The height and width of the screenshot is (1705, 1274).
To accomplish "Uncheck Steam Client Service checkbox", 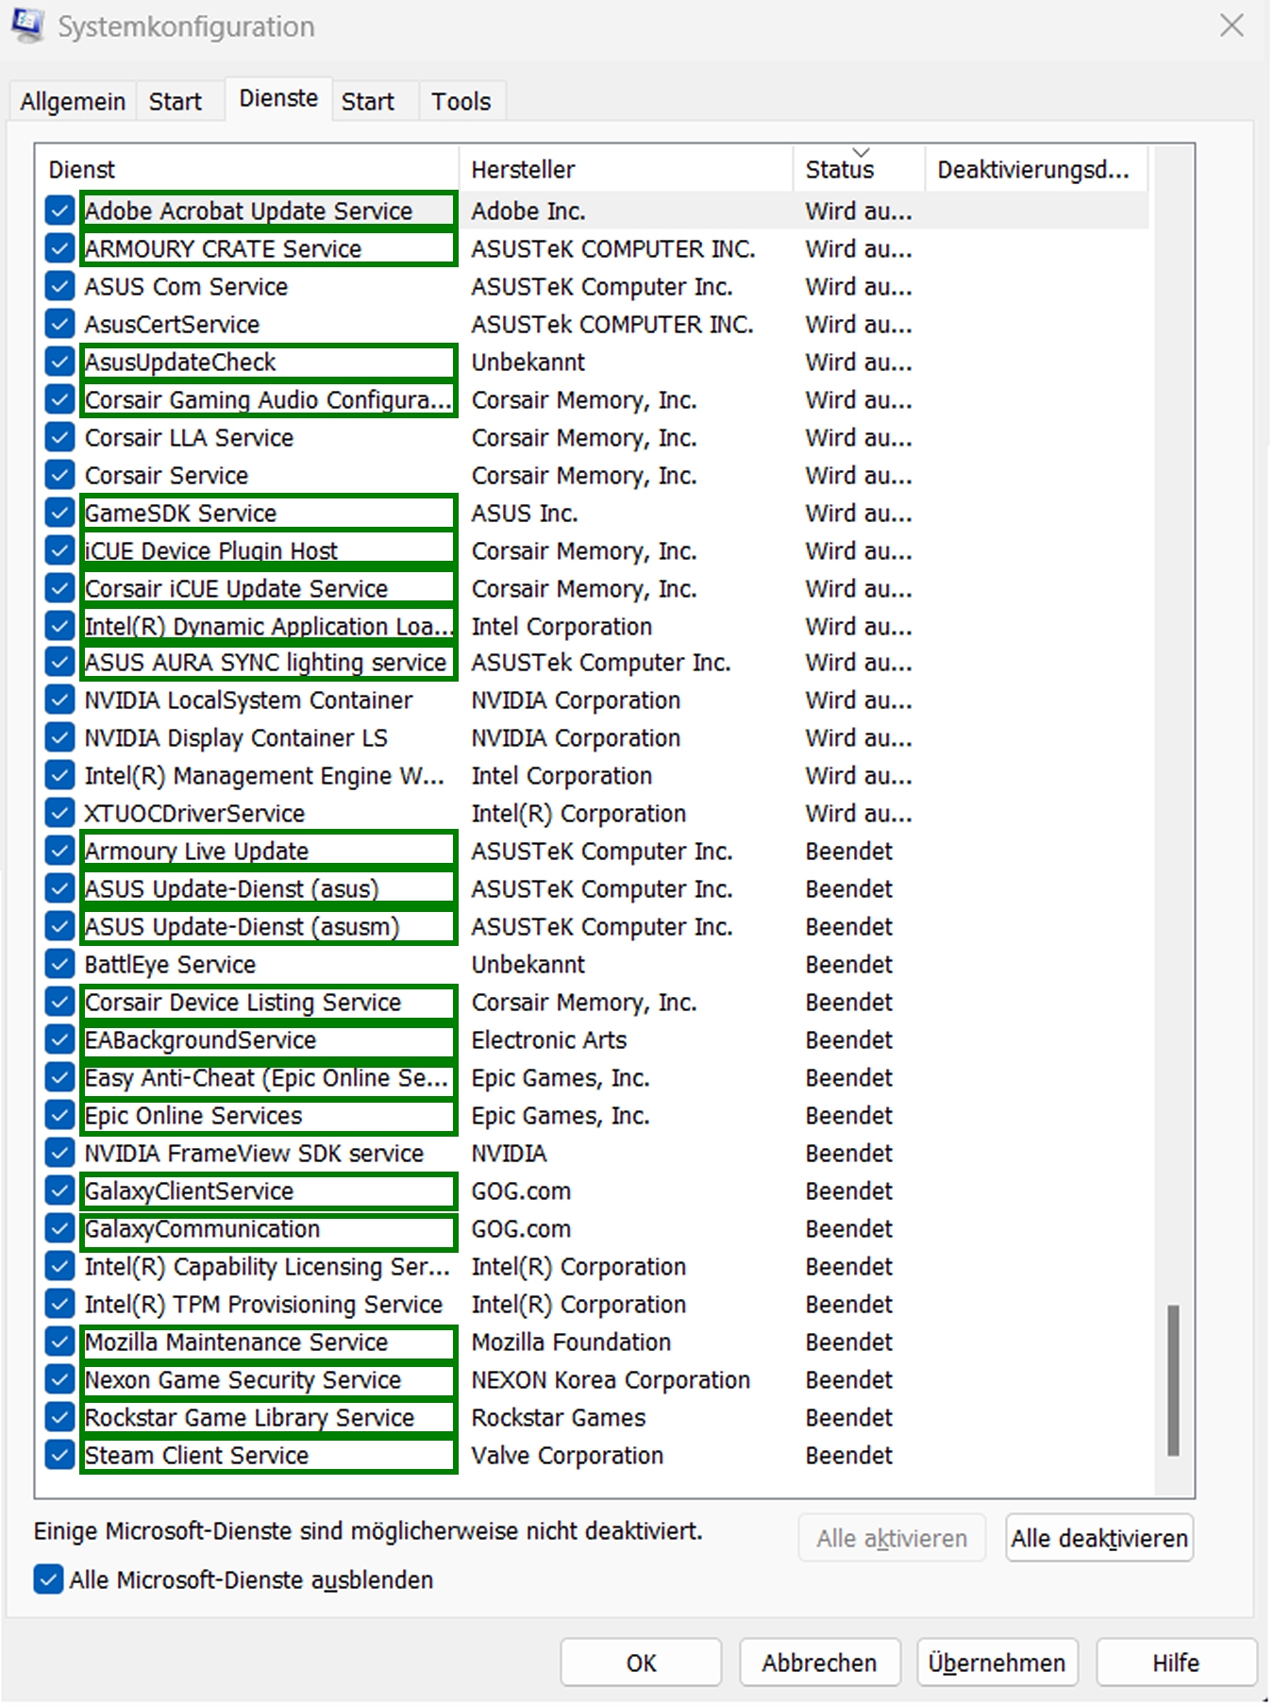I will pos(59,1455).
